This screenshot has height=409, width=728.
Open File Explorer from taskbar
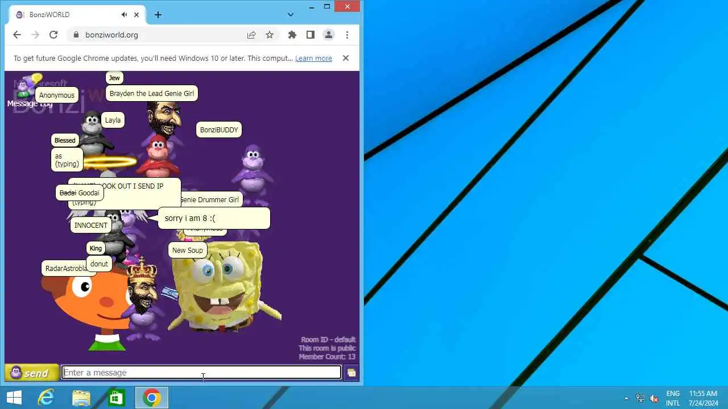(81, 398)
